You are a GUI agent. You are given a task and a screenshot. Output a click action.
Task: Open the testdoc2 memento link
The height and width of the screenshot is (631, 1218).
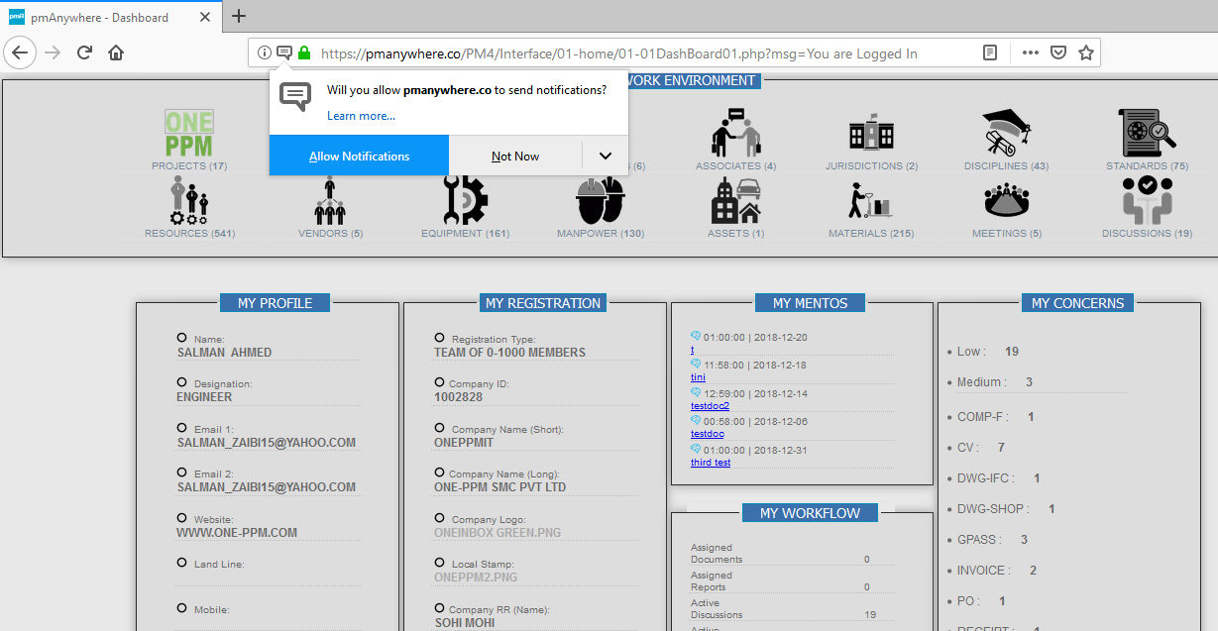tap(710, 406)
